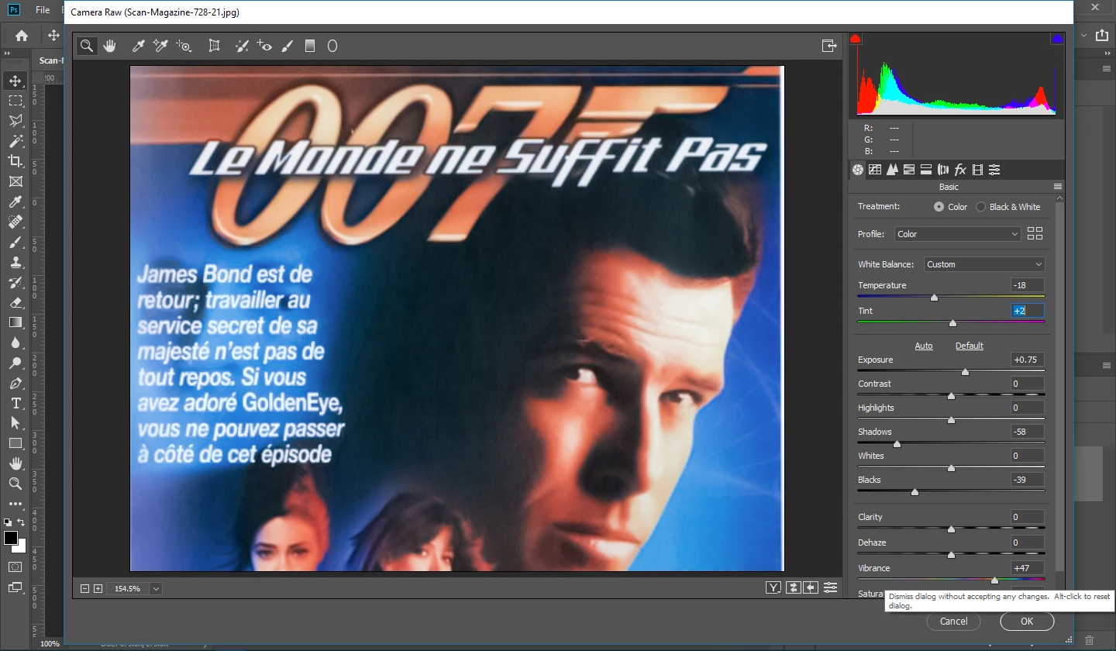Toggle full screen mode icon in Camera Raw

829,46
